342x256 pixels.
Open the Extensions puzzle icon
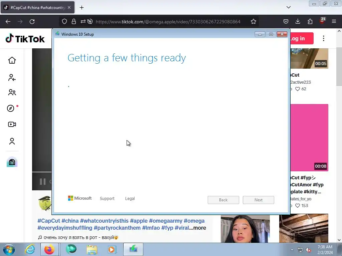pos(310,22)
